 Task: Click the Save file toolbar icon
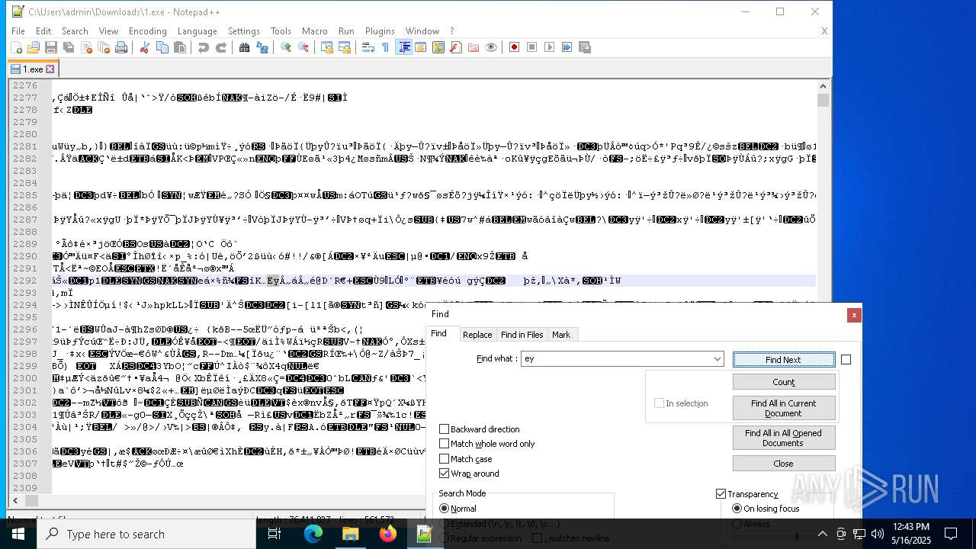[x=51, y=47]
